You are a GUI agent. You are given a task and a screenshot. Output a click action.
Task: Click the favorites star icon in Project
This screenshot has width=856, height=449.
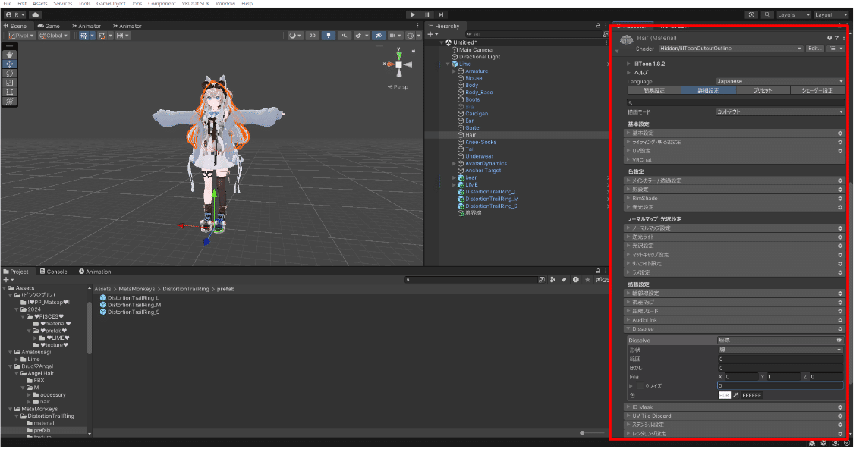tap(587, 280)
